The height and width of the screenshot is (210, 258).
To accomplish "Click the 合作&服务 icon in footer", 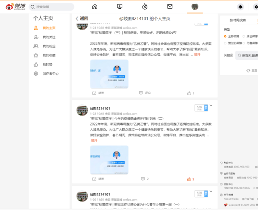I will (x=221, y=173).
